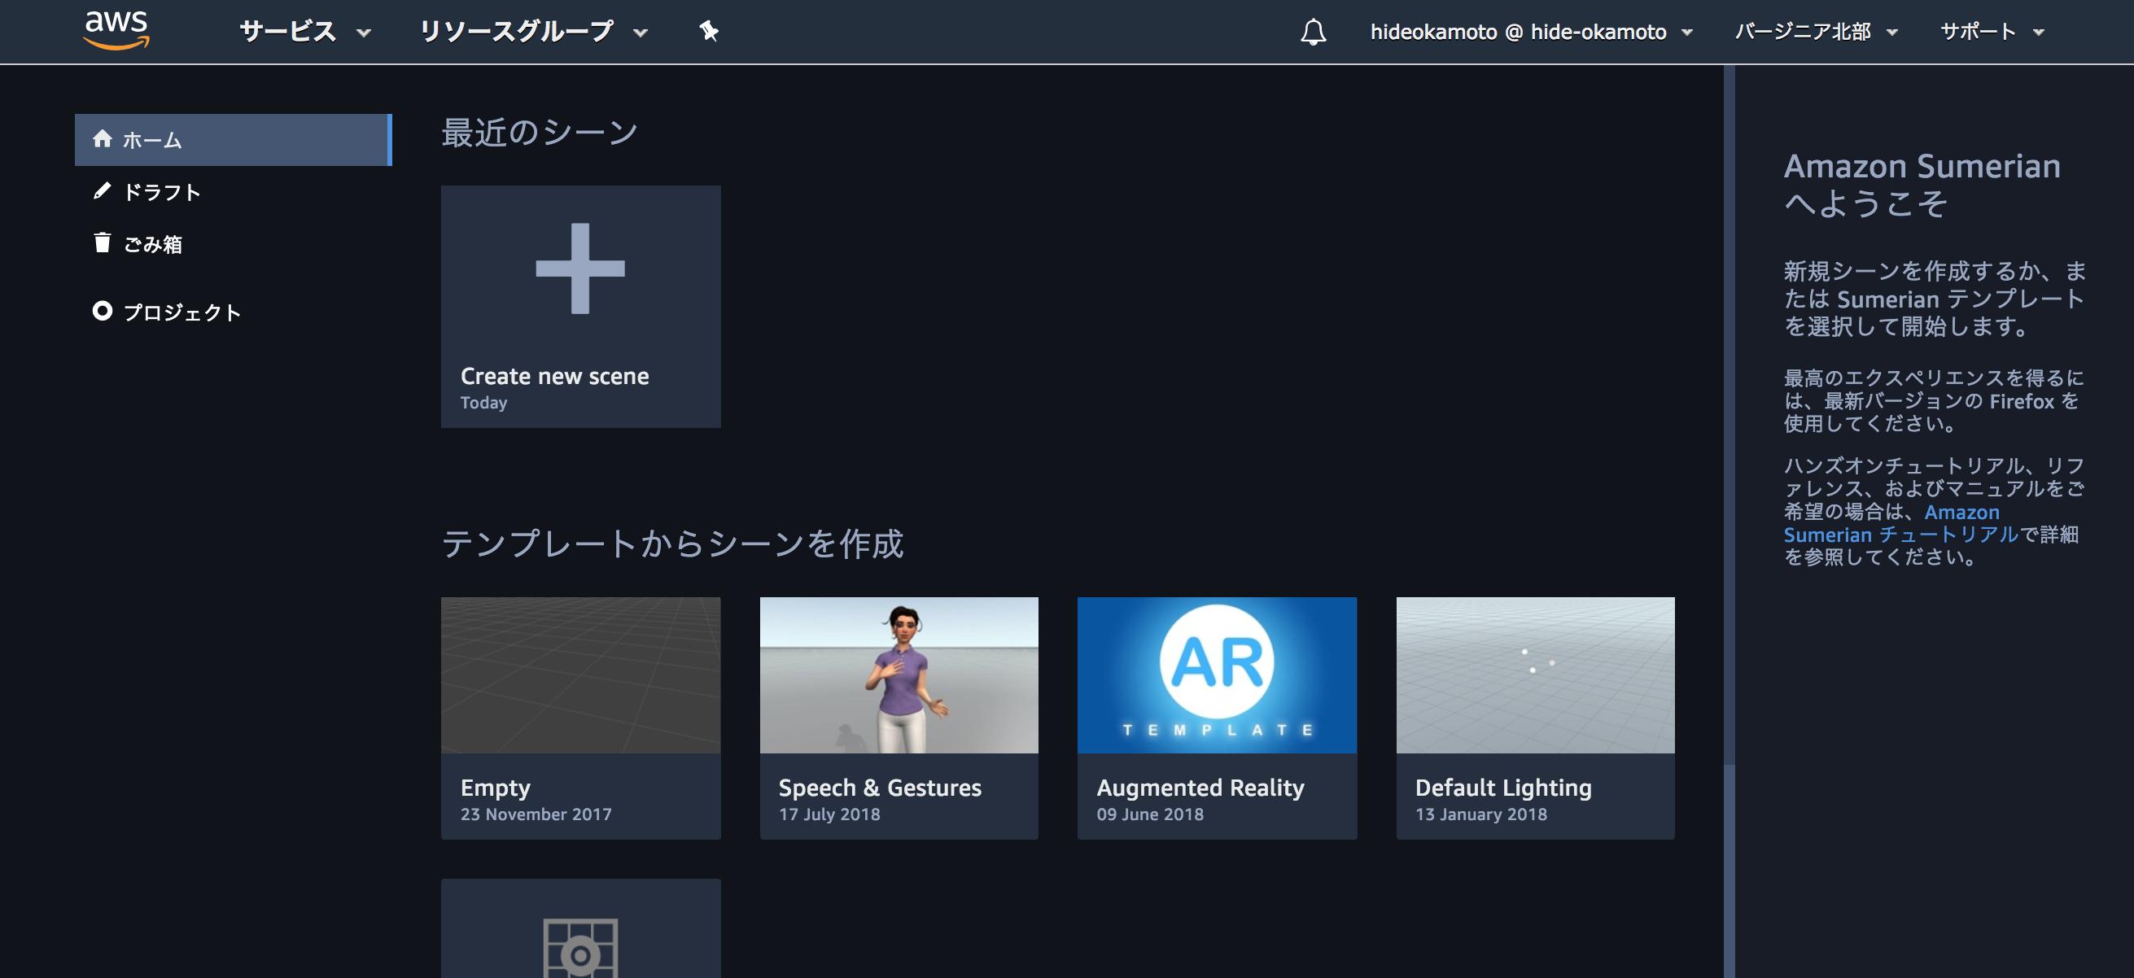Image resolution: width=2134 pixels, height=978 pixels.
Task: Click the trash can icon beside ごみ箱
Action: [x=102, y=242]
